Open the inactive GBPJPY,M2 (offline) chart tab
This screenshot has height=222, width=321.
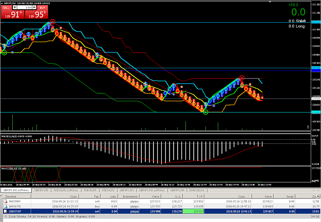[x=152, y=190]
